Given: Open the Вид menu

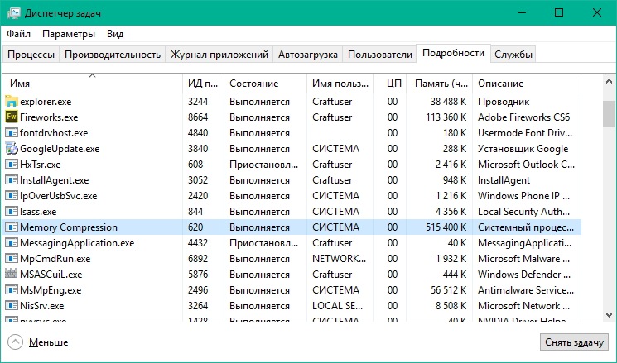Looking at the screenshot, I should (x=115, y=34).
